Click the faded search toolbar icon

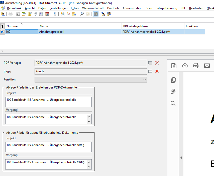[88, 14]
